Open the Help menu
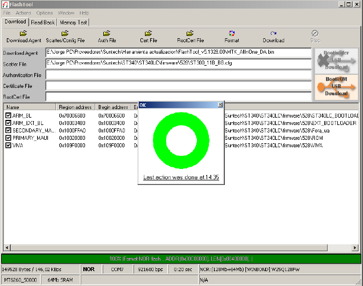Viewport: 363px width, 286px height. 84,13
